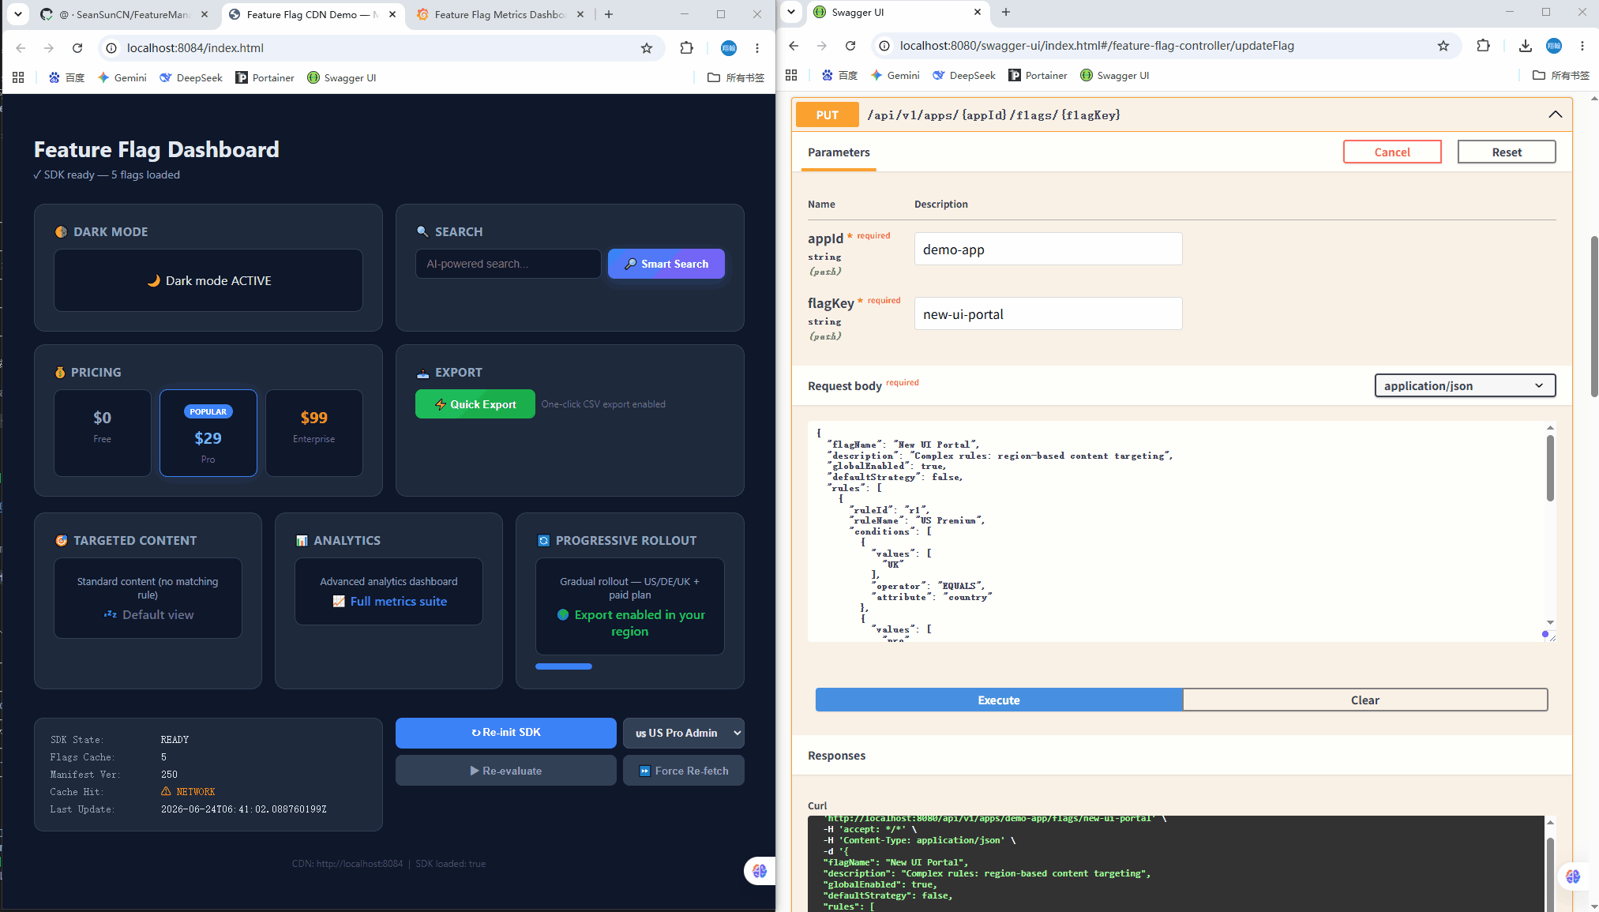View site info icon for localhost:8084

112,48
